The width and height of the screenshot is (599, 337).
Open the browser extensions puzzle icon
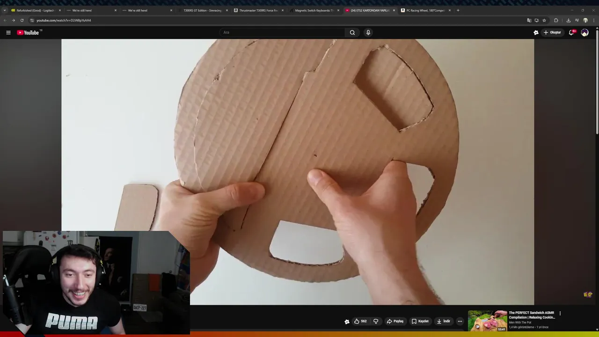click(556, 20)
